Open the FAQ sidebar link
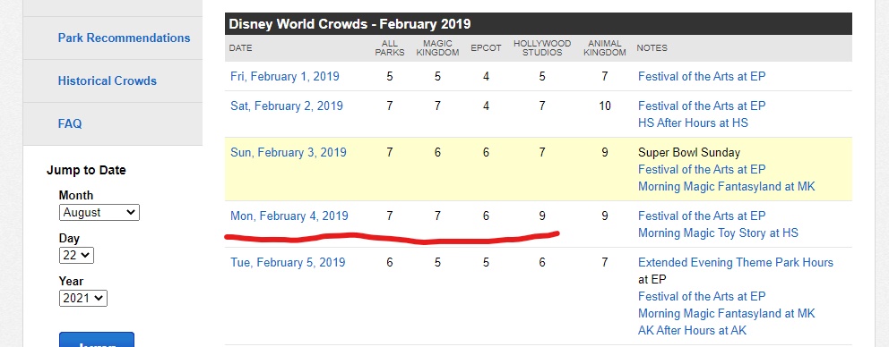Viewport: 889px width, 347px height. (70, 123)
